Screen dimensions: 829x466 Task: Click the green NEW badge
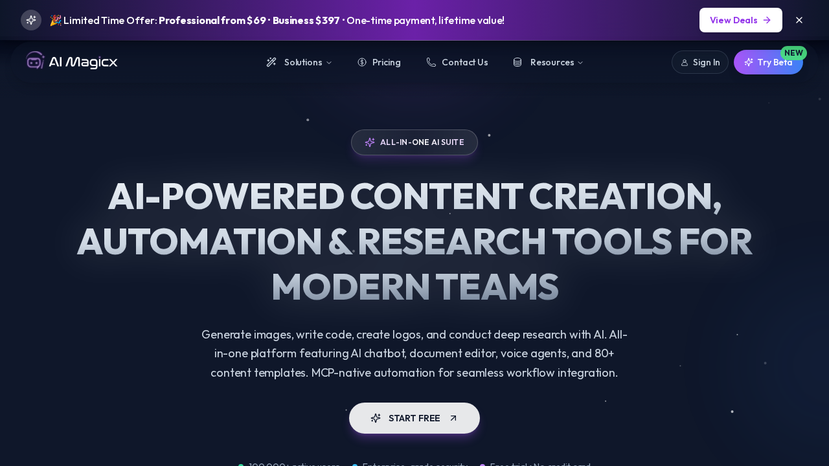[793, 53]
